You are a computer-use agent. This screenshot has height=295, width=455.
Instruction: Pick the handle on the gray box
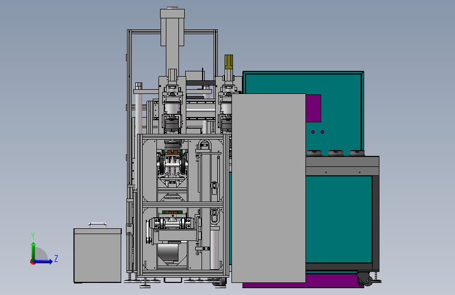(97, 225)
